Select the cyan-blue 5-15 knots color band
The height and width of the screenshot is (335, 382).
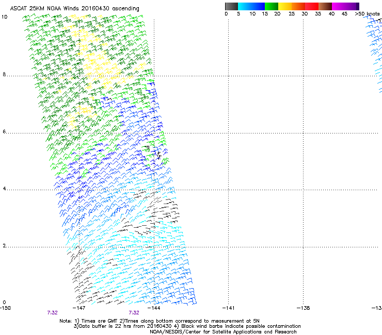pyautogui.click(x=251, y=6)
